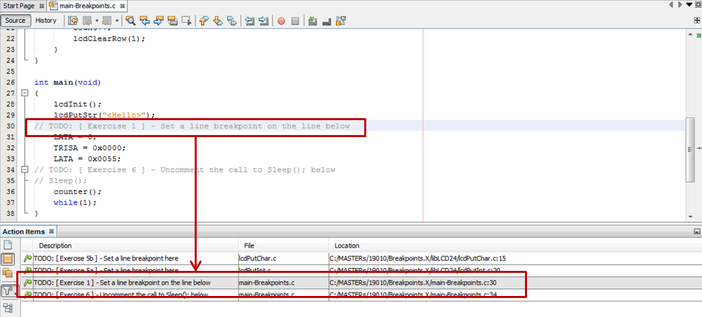702x317 pixels.
Task: Toggle Rectangular Selection mode icon
Action: click(x=187, y=20)
